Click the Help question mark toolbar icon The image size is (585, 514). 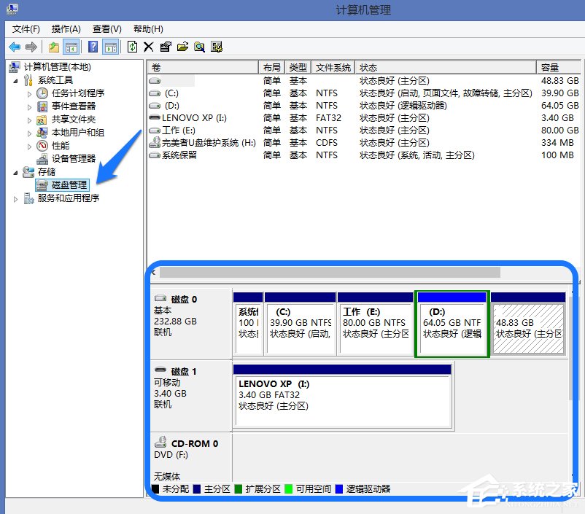[92, 47]
